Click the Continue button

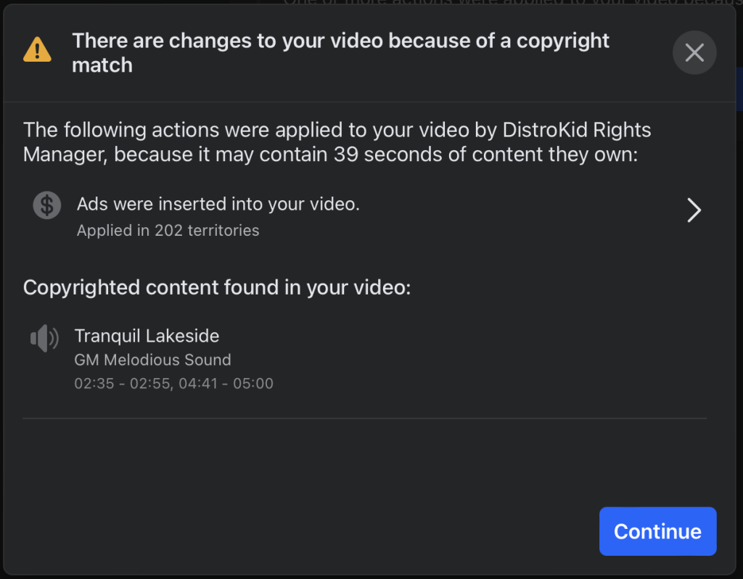click(657, 531)
